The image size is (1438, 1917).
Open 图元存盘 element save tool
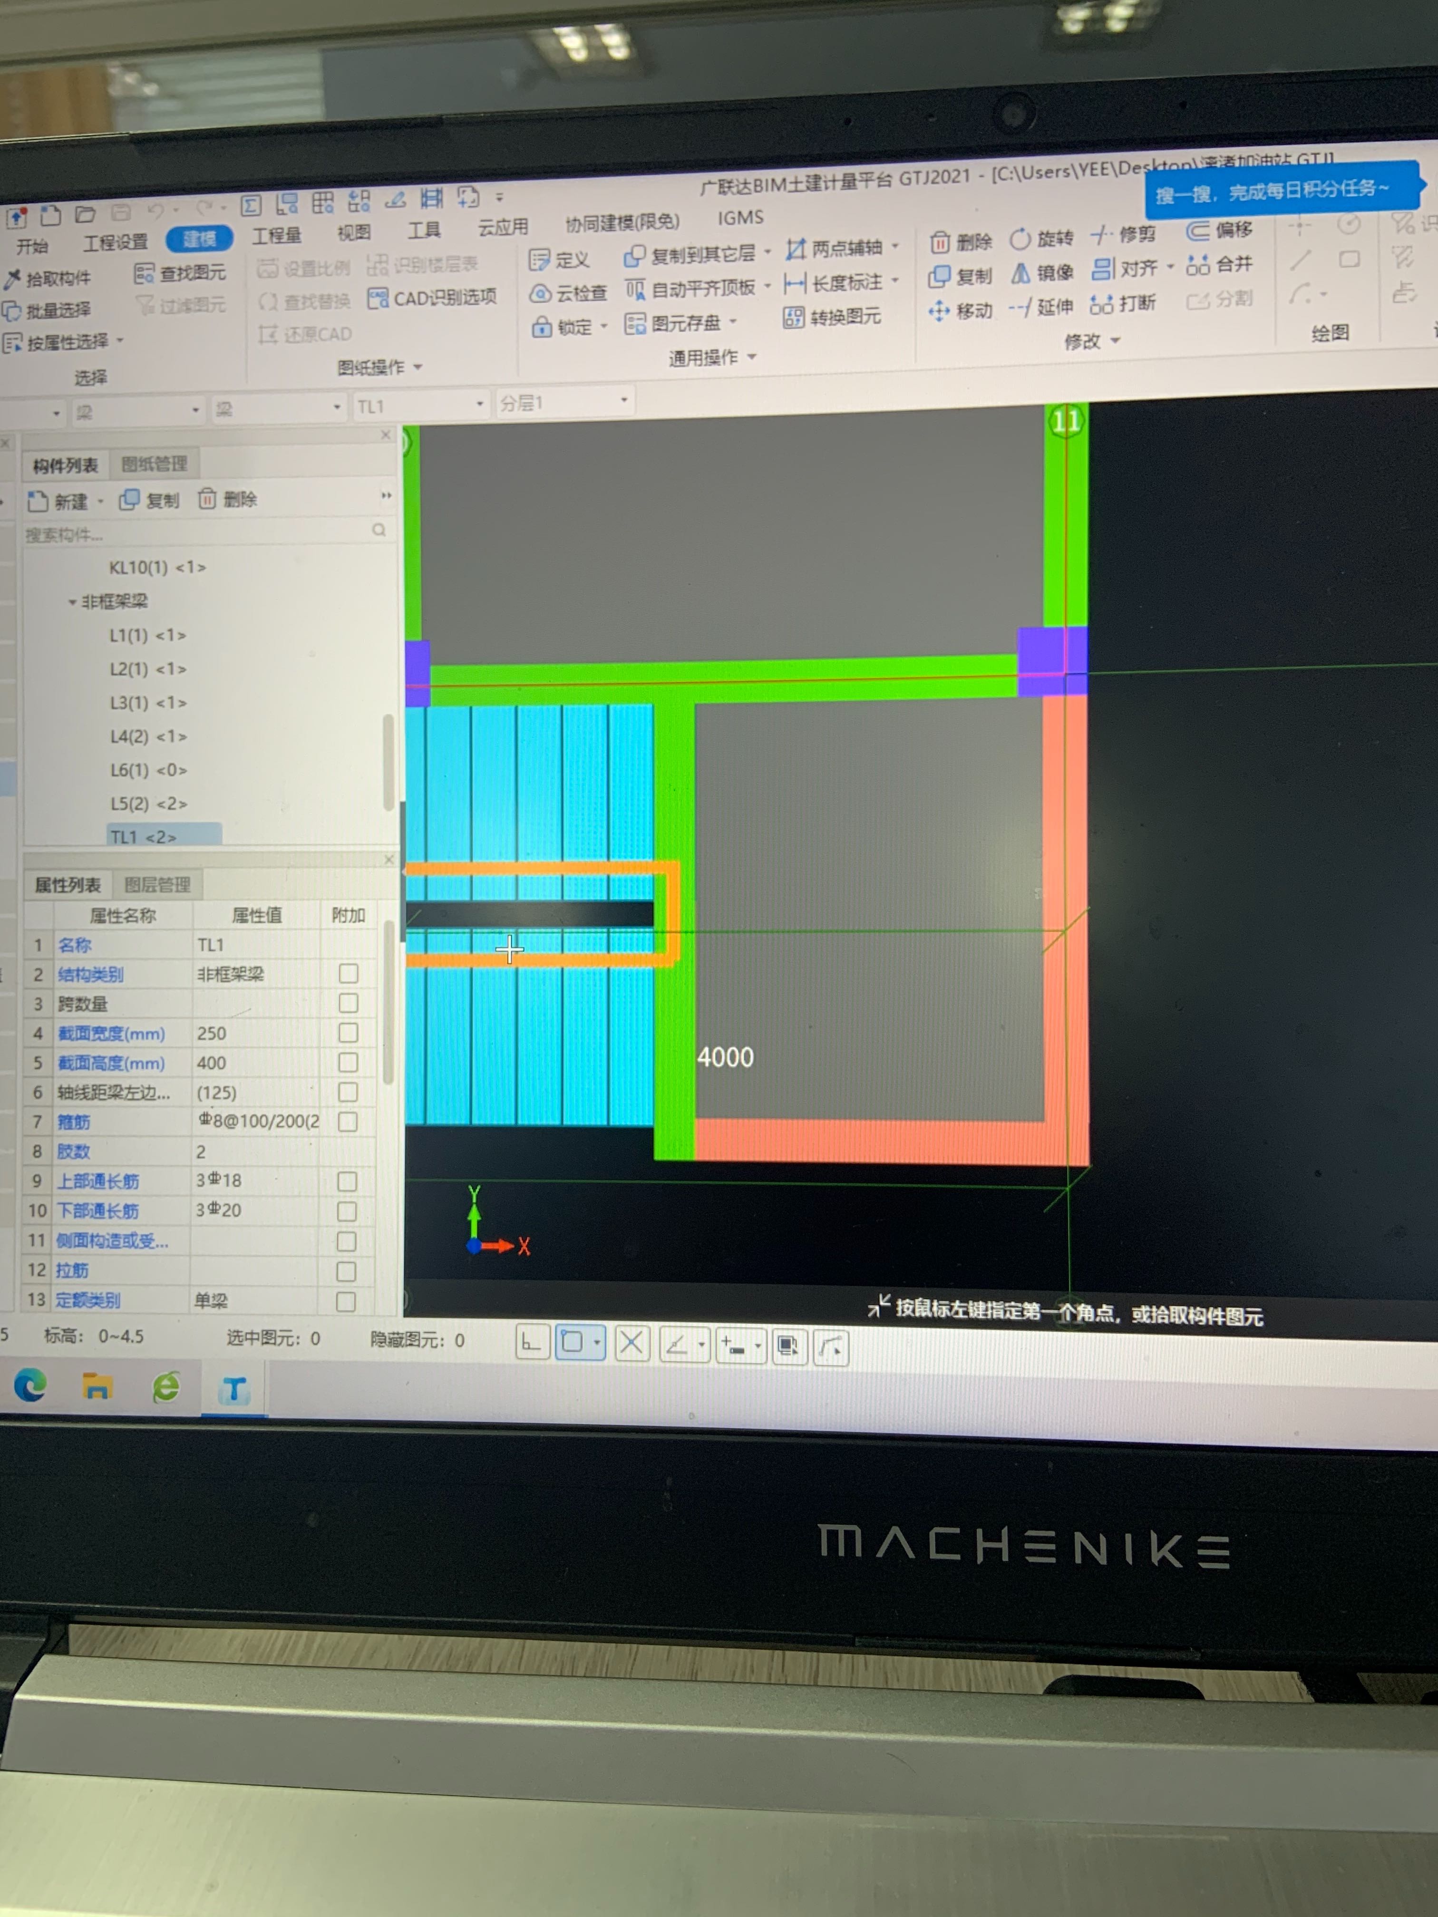[x=673, y=323]
